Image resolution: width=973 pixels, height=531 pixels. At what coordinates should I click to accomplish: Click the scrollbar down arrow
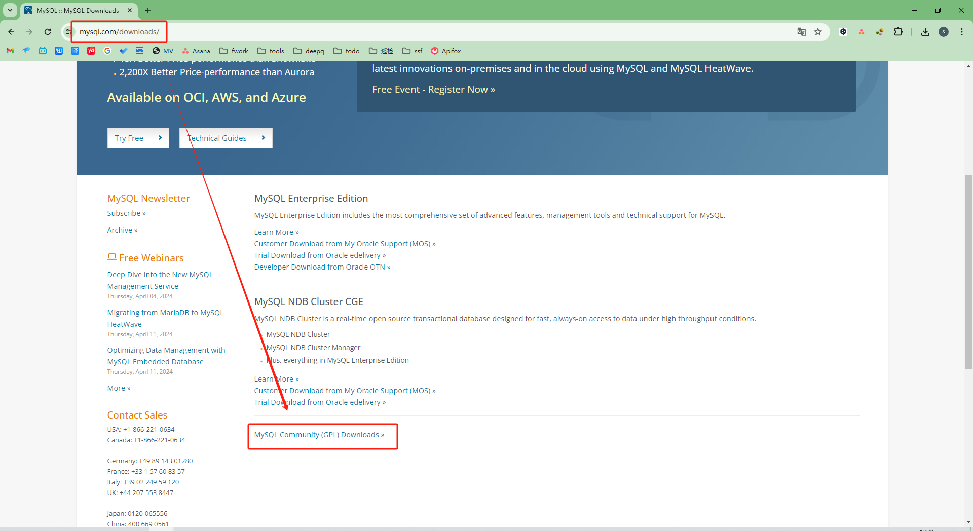click(x=968, y=522)
